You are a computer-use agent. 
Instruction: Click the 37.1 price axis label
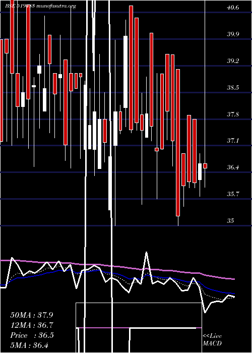[x=233, y=141]
